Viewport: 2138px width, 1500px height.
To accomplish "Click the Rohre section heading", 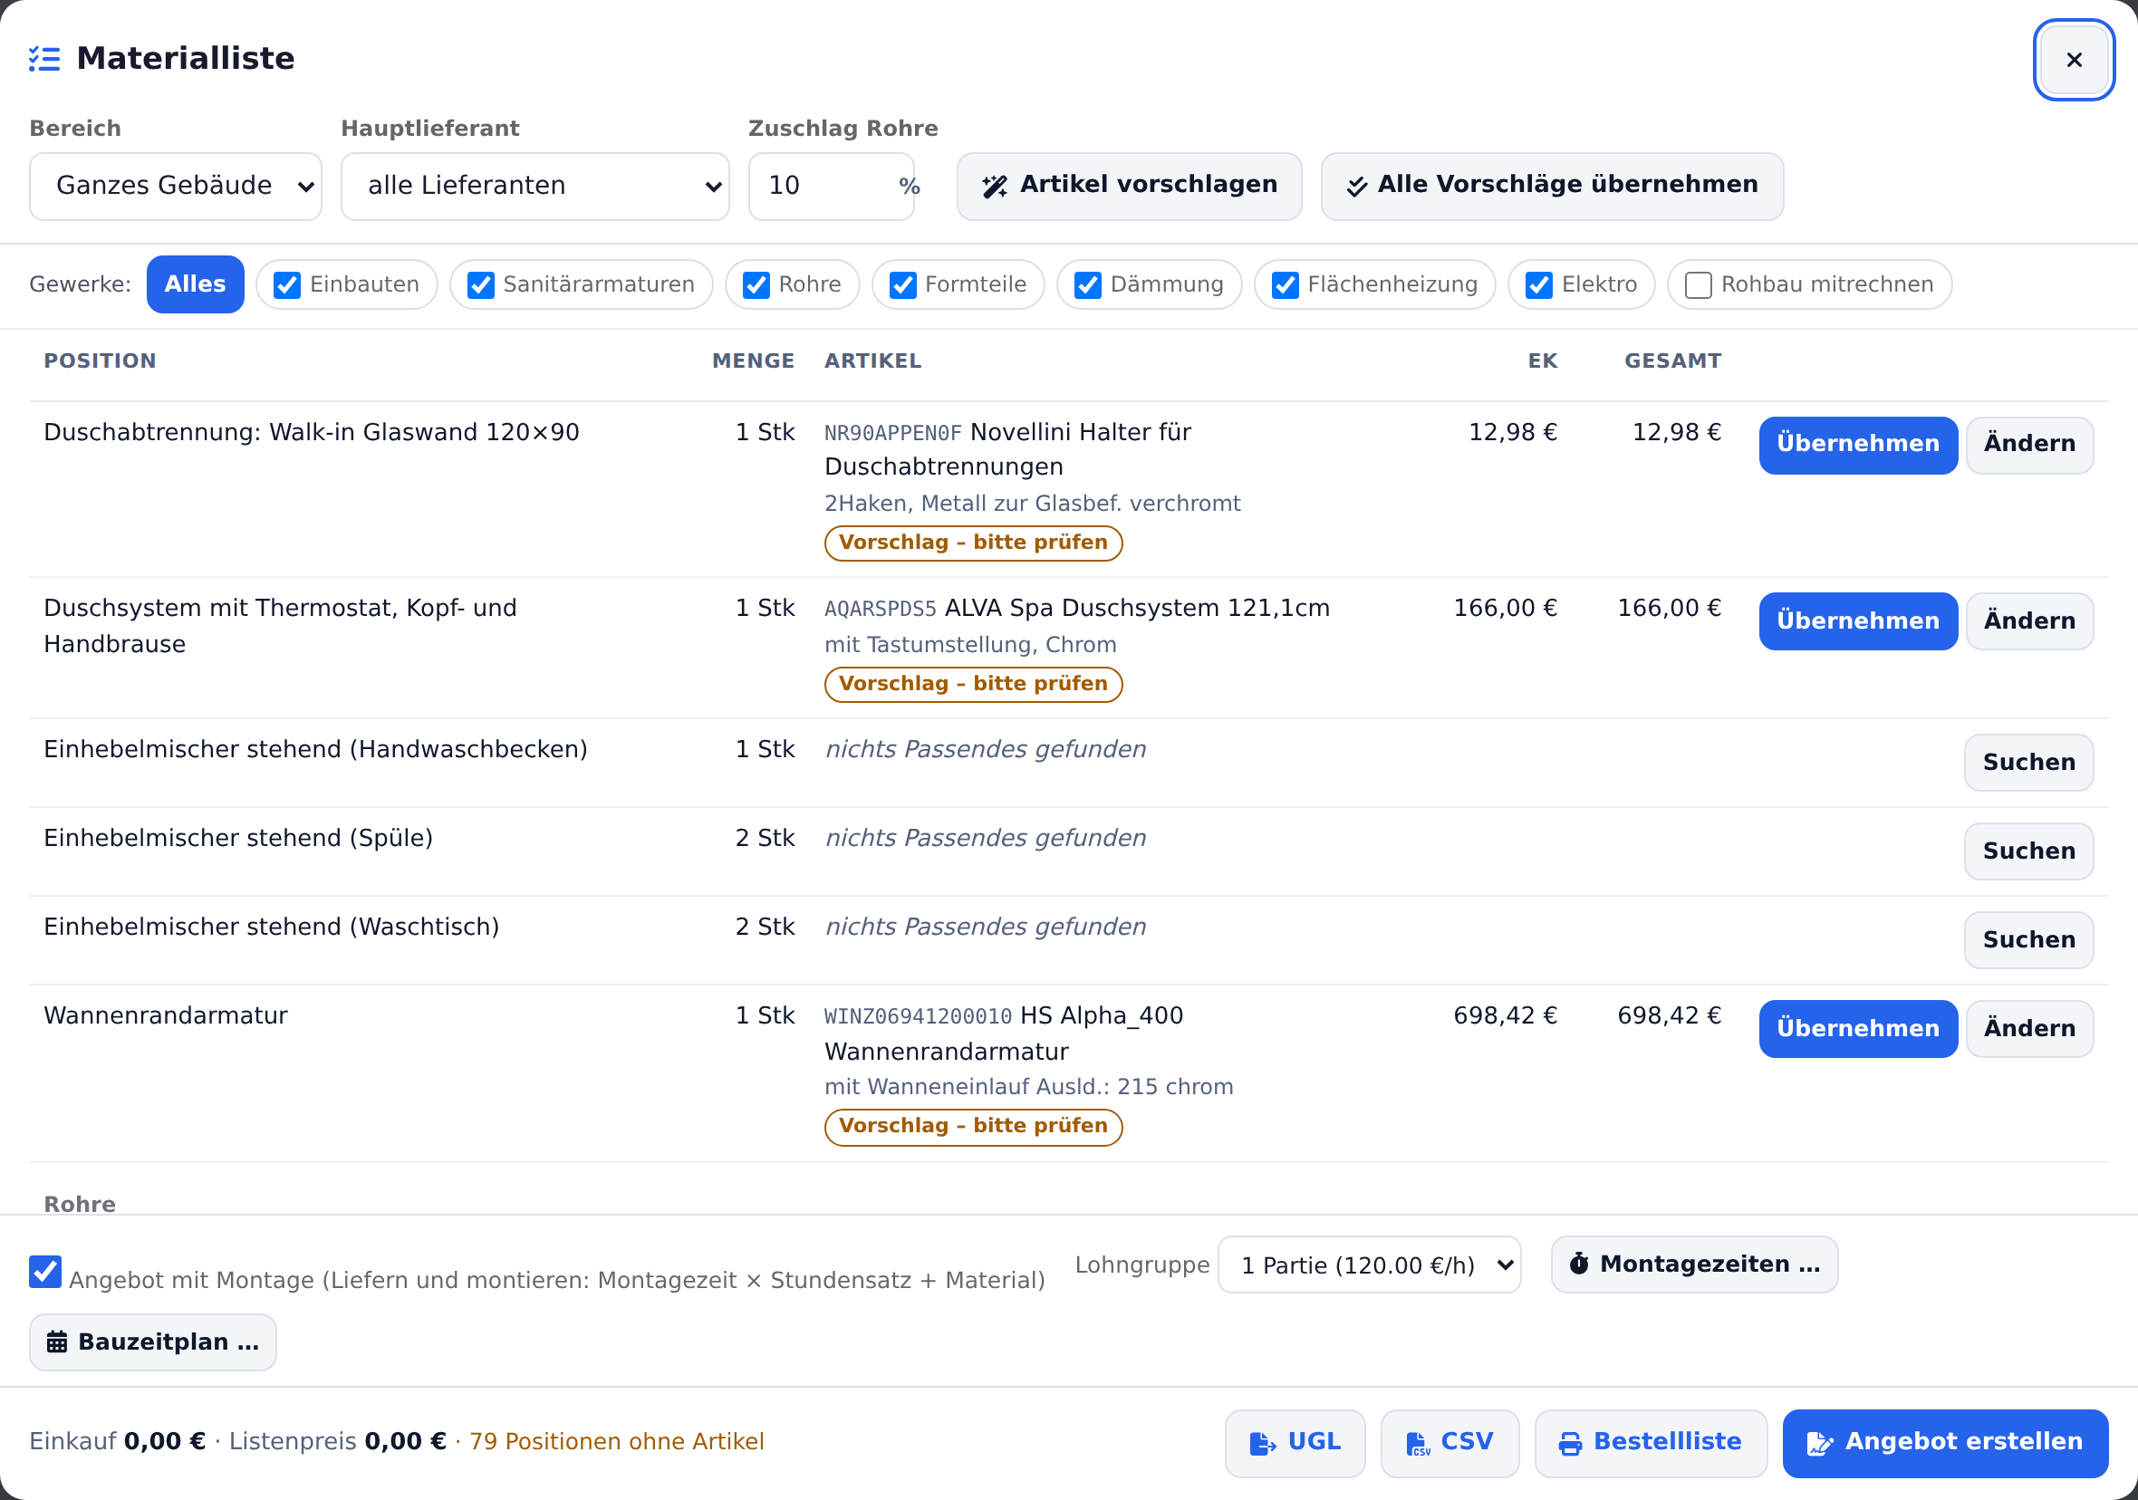I will tap(80, 1204).
